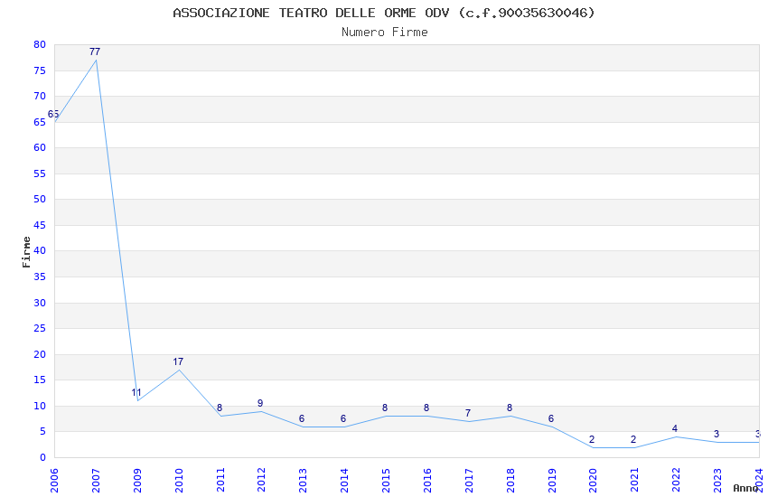Select the data point labeled 7
Screen dimensions: 768x497
[x=468, y=421]
